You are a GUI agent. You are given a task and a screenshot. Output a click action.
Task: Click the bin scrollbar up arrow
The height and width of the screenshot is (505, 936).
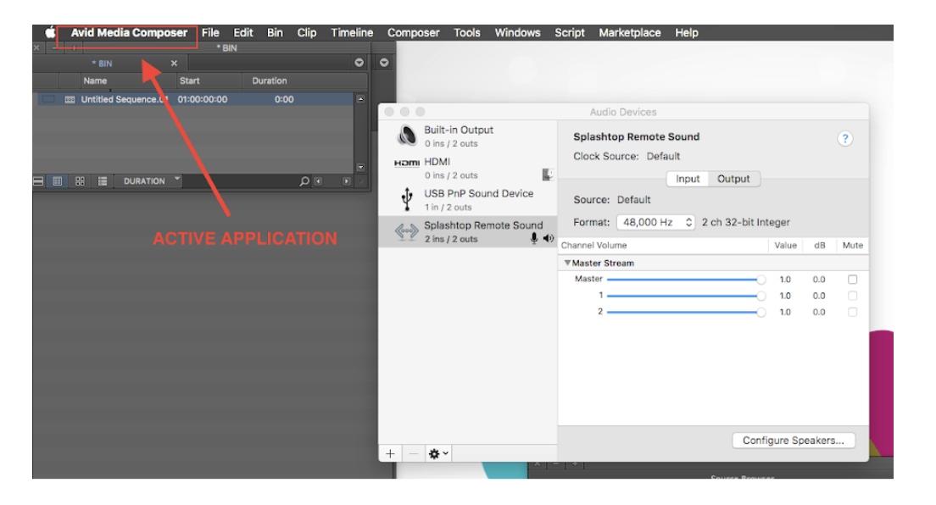(x=360, y=99)
